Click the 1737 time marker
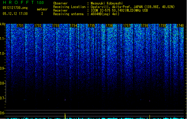The image size is (187, 119). click(127, 26)
